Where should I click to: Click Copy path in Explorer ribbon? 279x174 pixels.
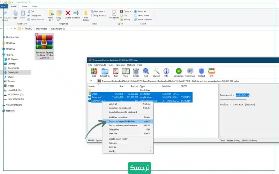(34, 15)
